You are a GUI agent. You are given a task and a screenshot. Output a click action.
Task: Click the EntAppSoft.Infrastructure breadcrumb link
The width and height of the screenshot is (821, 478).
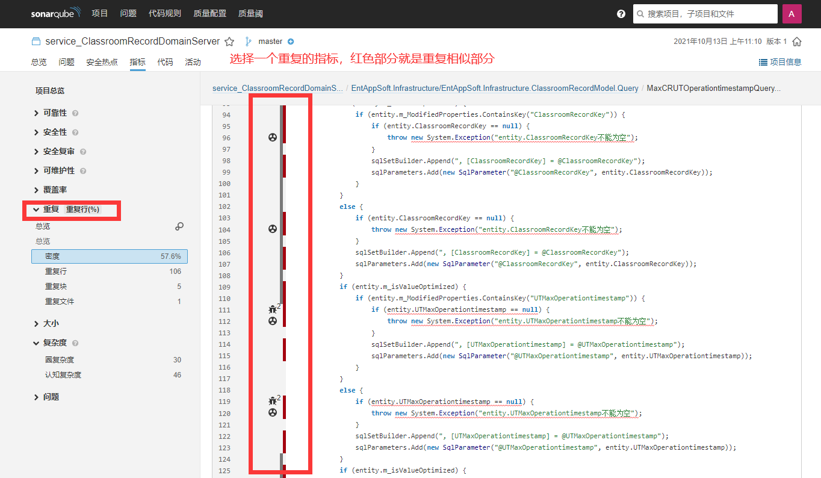click(x=495, y=88)
